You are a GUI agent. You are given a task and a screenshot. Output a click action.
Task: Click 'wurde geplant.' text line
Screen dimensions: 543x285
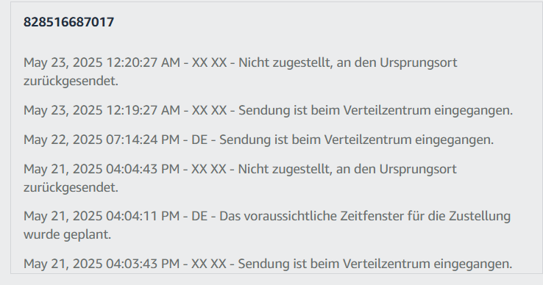click(67, 234)
